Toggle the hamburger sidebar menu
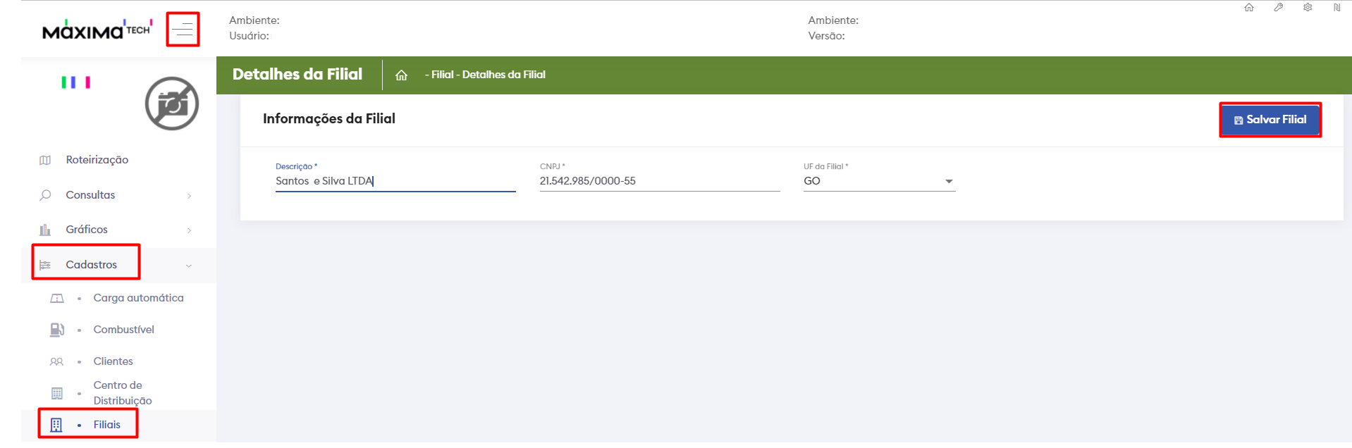Image resolution: width=1352 pixels, height=448 pixels. click(x=183, y=30)
